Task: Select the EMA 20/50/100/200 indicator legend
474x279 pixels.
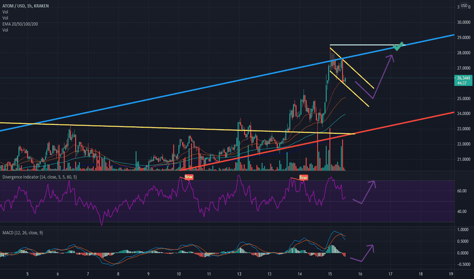Action: [20, 24]
